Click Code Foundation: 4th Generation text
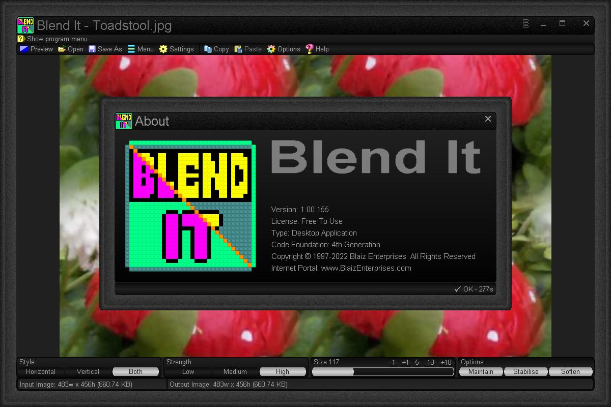 tap(326, 245)
